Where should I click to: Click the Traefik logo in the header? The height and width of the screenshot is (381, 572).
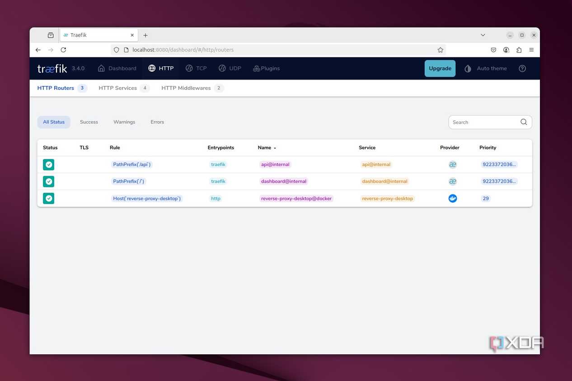click(x=52, y=69)
